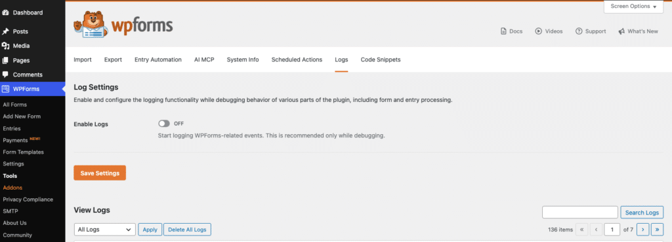Open Community submenu item
The image size is (672, 242).
(18, 235)
